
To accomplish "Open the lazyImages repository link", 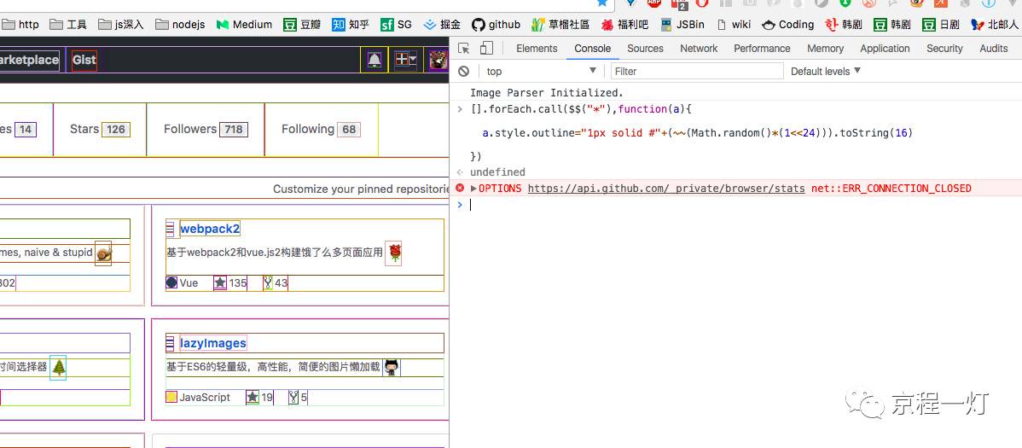I will tap(213, 343).
